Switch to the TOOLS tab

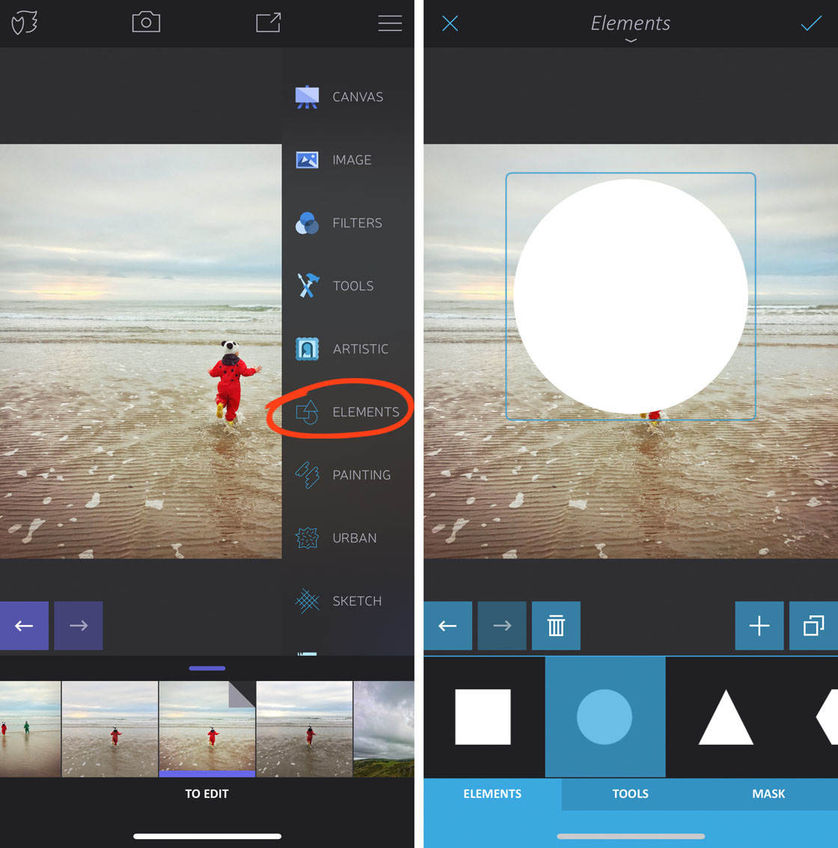click(631, 794)
